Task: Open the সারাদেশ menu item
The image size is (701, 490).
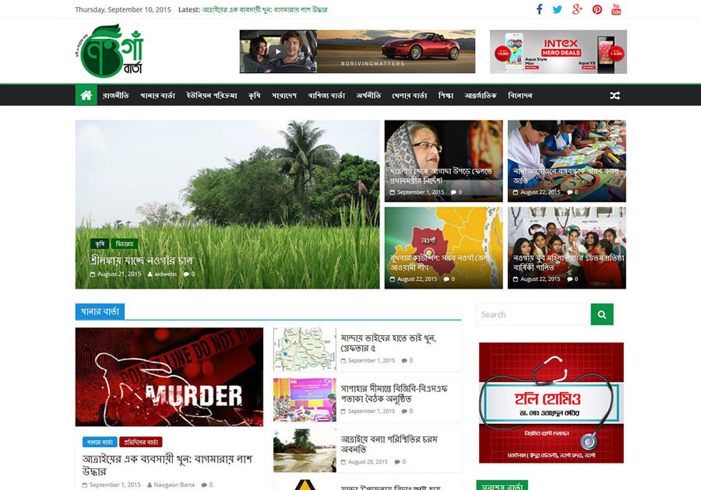Action: [284, 96]
